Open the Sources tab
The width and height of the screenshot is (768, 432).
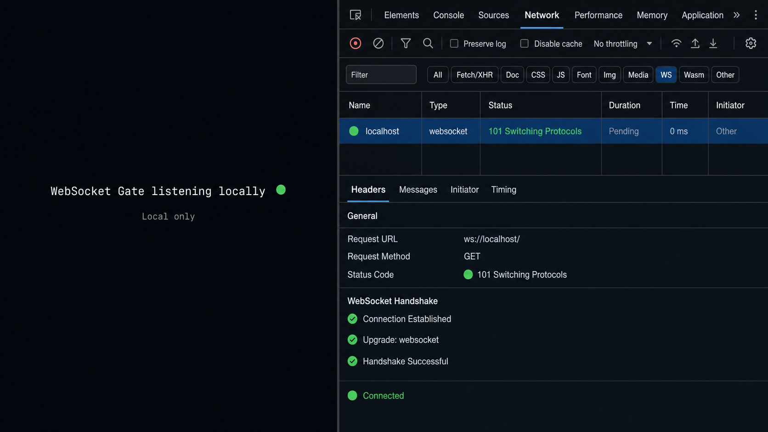point(494,15)
